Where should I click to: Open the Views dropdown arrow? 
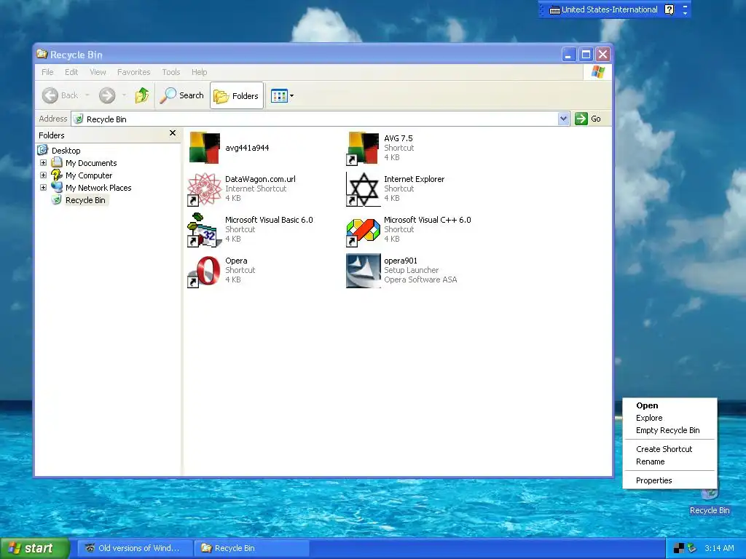tap(291, 96)
